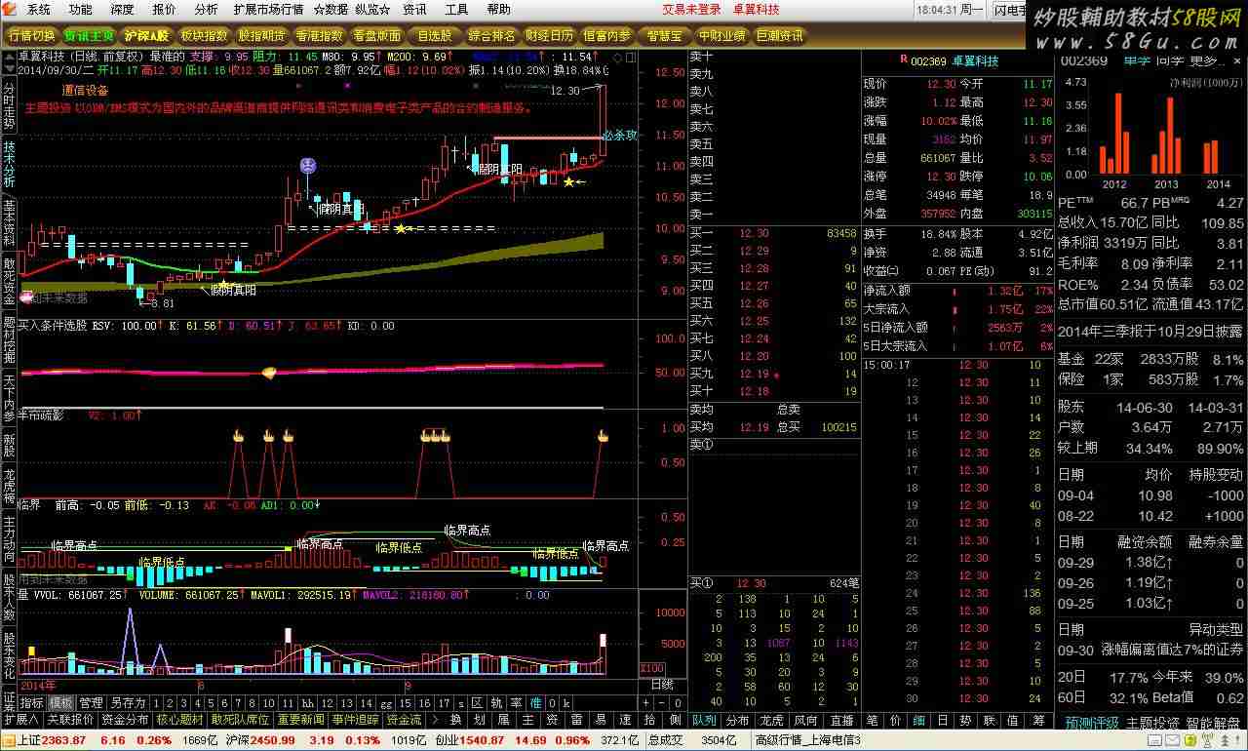Click the yellow square icon in the status bar

[x=1189, y=740]
